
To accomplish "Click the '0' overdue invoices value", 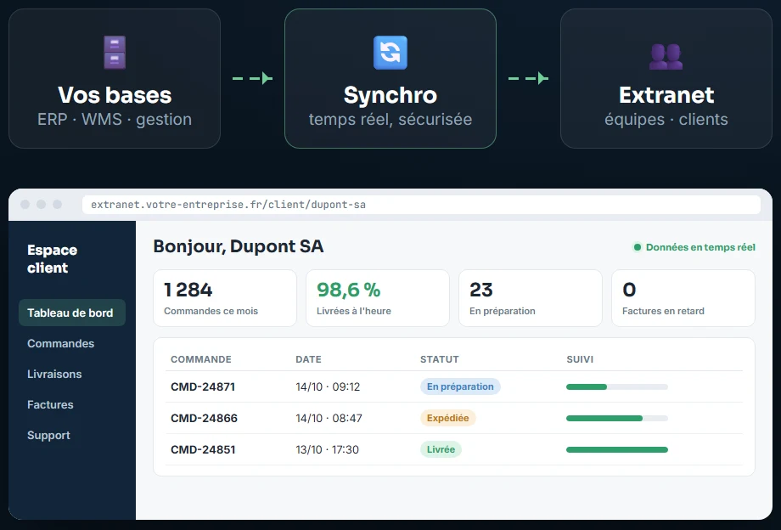I will pos(629,290).
